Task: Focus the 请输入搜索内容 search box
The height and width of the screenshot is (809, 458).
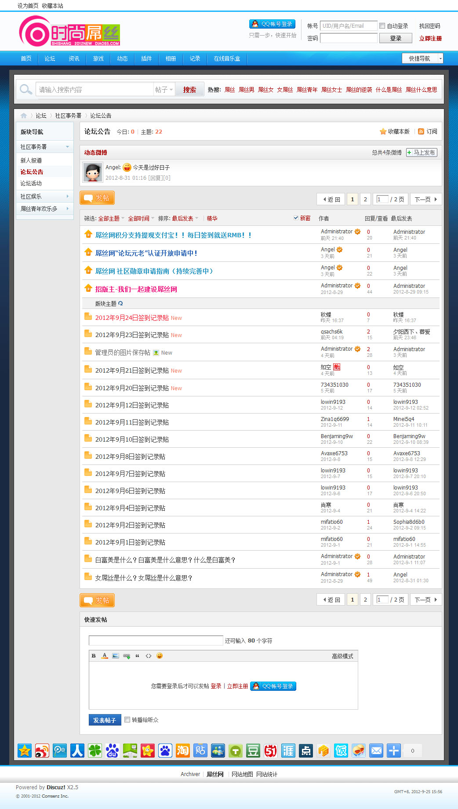Action: pos(95,90)
